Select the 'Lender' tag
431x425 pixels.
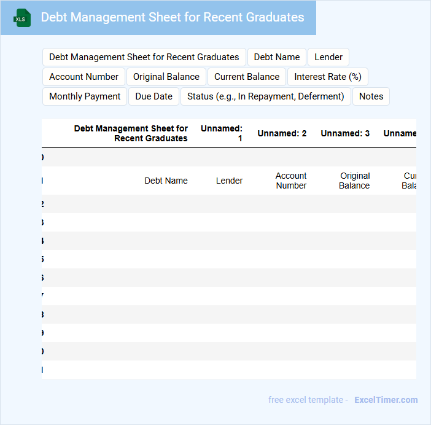(x=328, y=57)
